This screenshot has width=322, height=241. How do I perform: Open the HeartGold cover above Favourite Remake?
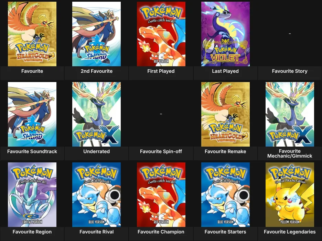click(x=225, y=114)
